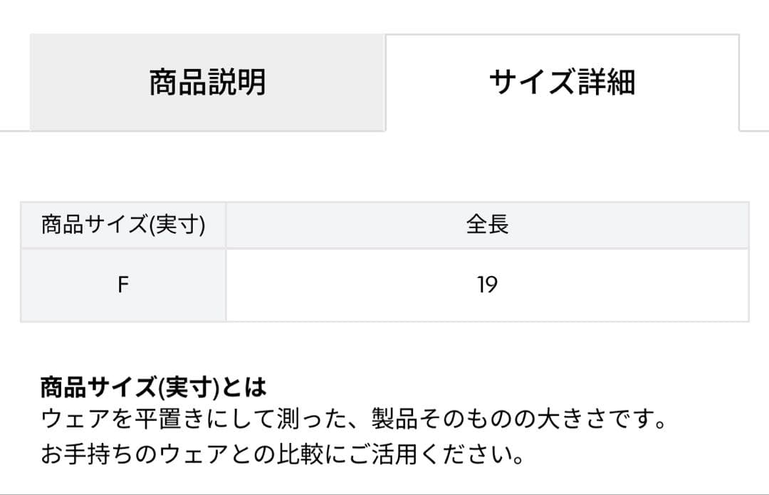Open the product description via its tab
Screen dimensions: 769x495
(x=206, y=81)
